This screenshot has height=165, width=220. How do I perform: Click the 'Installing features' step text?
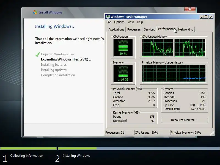point(54,65)
